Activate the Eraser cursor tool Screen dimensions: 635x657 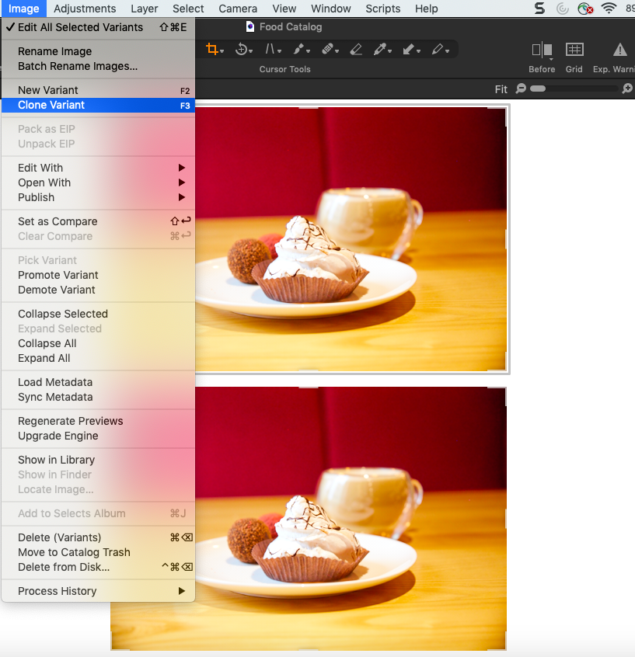coord(356,50)
